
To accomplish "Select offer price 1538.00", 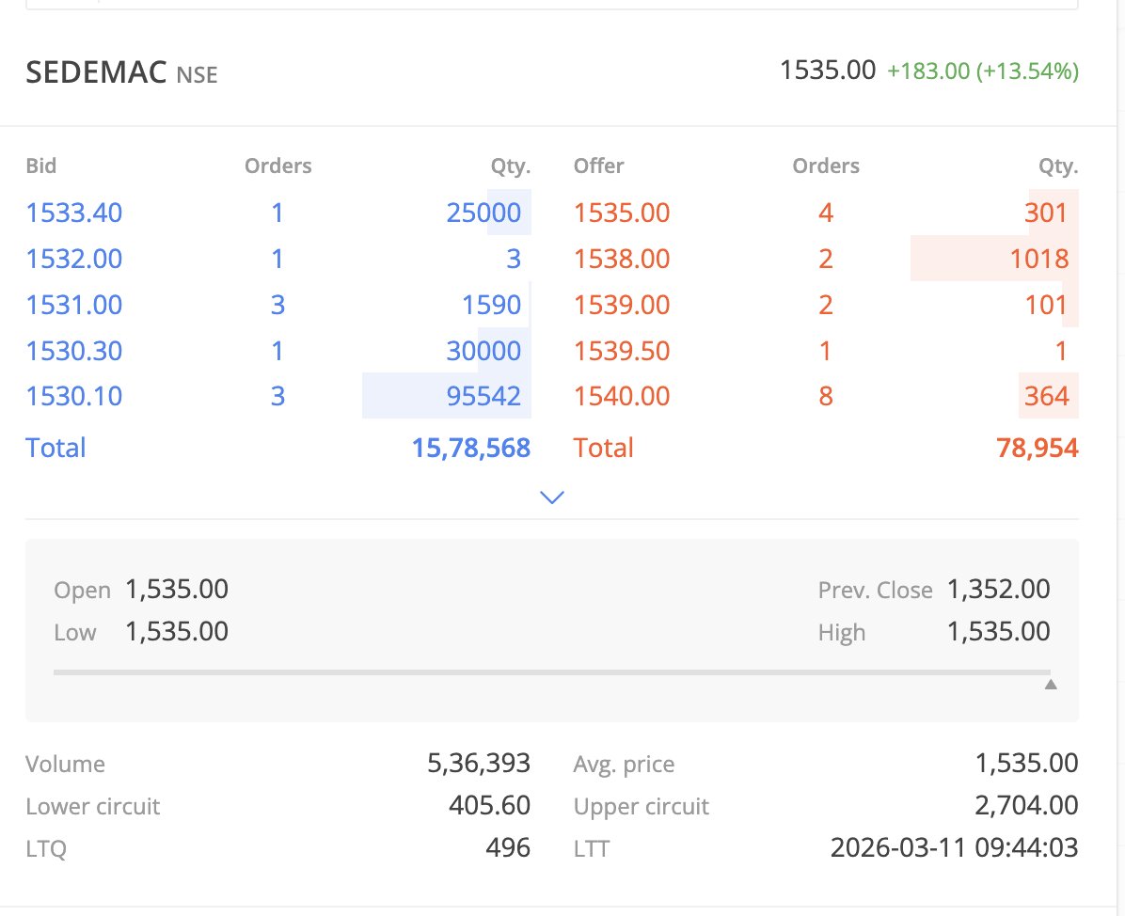I will (622, 259).
